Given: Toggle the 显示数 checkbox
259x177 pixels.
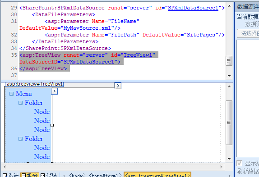Looking at the screenshot, I should pos(239,163).
